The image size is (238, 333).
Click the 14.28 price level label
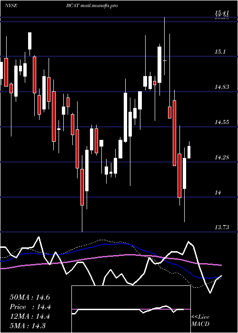pyautogui.click(x=222, y=157)
